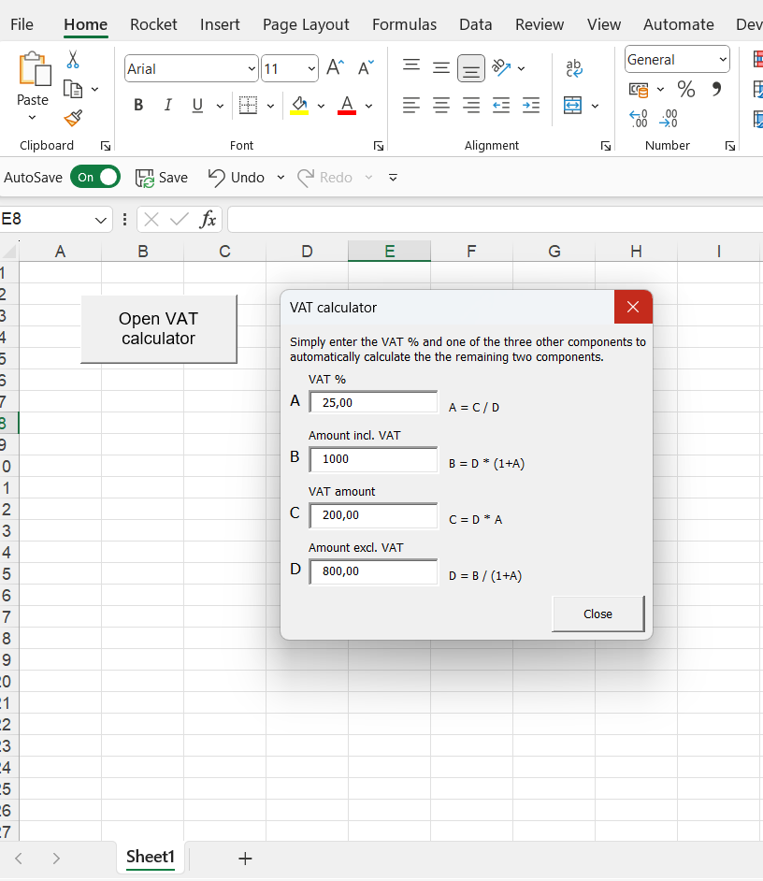
Task: Click the Amount incl. VAT input field
Action: (373, 459)
